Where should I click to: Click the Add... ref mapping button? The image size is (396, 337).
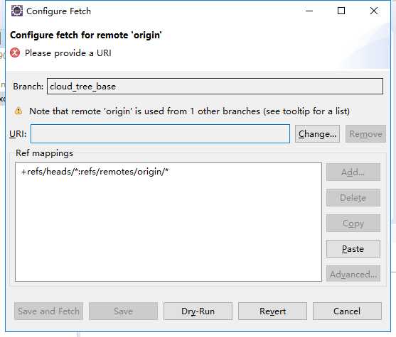coord(353,172)
